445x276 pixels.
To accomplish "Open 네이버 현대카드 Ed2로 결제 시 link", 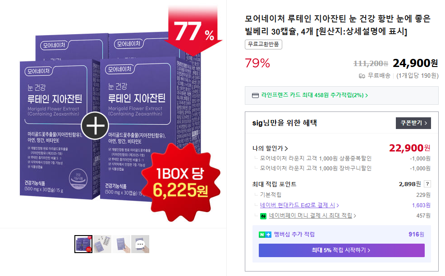I will pos(299,205).
